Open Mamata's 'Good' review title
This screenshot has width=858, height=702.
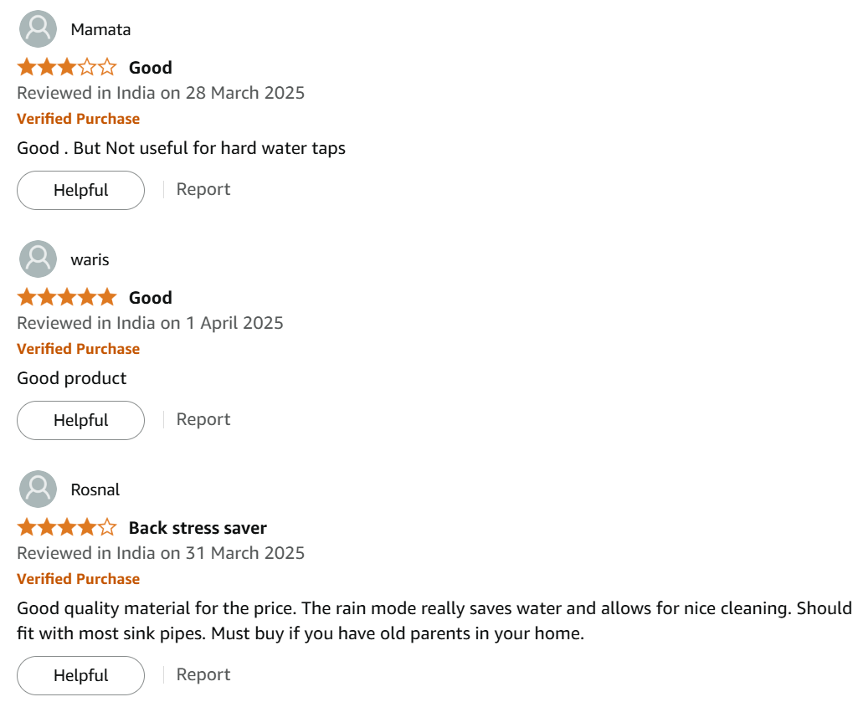point(151,68)
